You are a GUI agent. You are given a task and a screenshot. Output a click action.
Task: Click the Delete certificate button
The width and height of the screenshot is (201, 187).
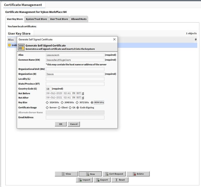(138, 174)
